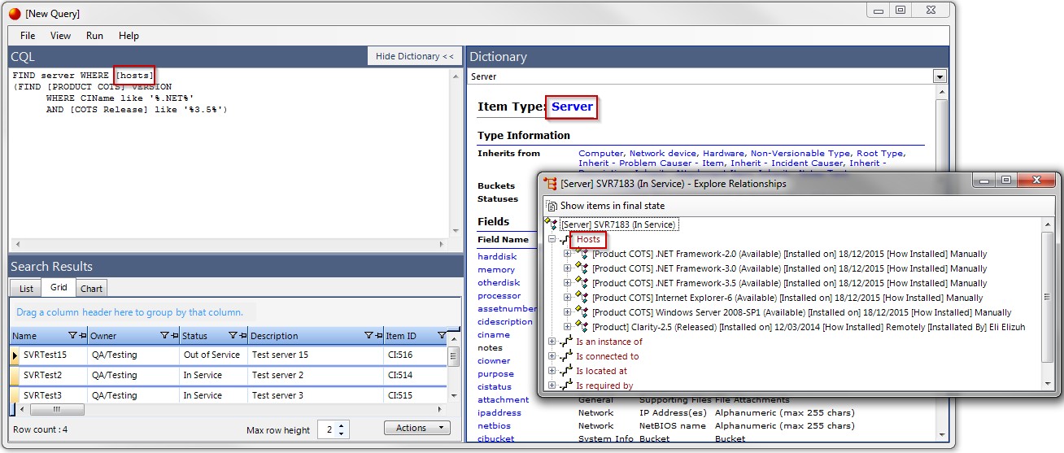The width and height of the screenshot is (1064, 453).
Task: Open the View menu
Action: [60, 36]
